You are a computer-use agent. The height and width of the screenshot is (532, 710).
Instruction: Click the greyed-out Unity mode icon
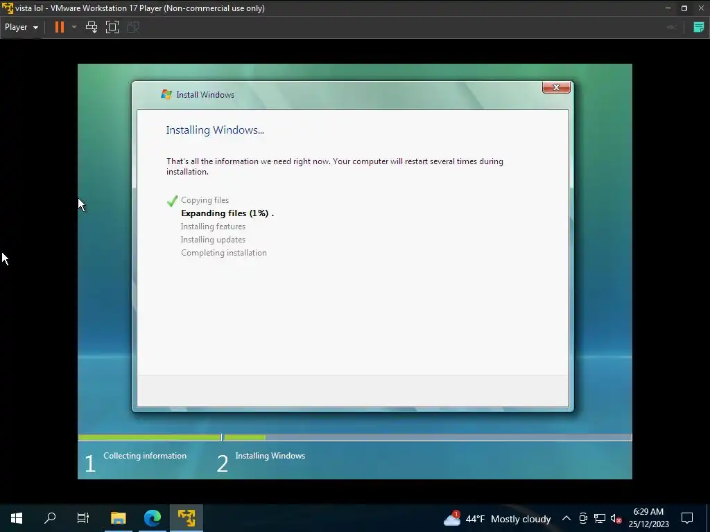click(x=133, y=27)
